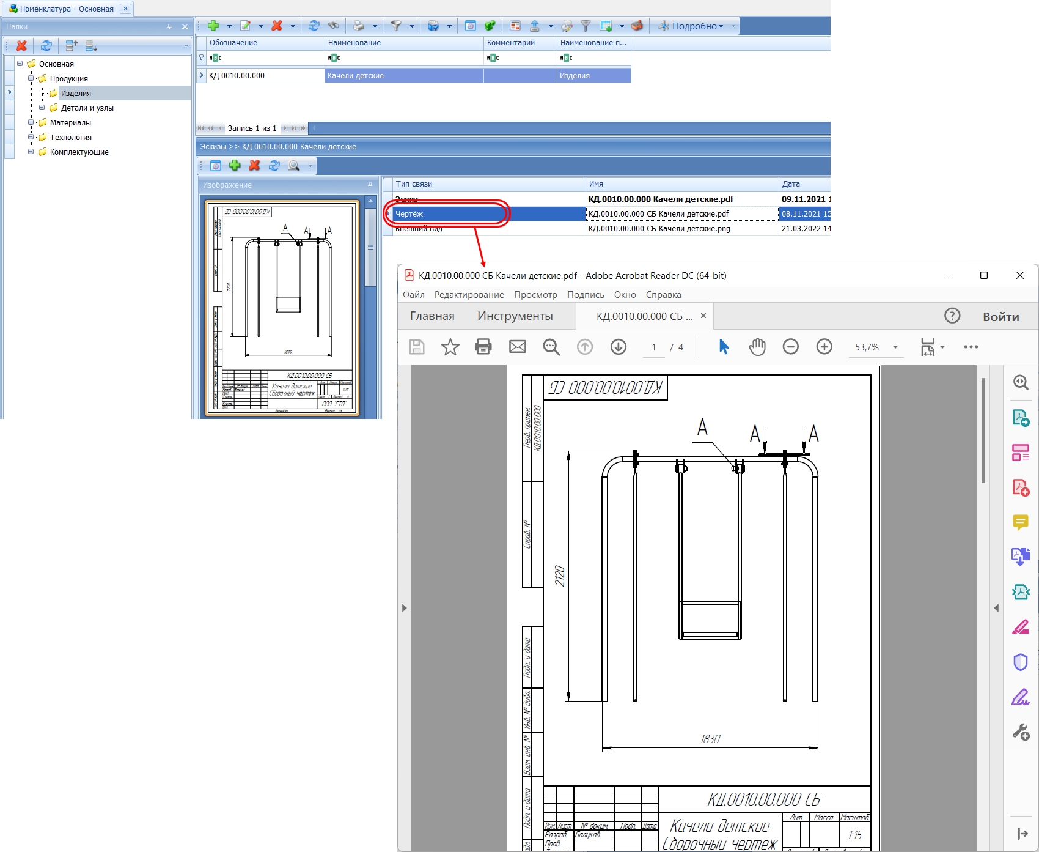Go to the next PDF page with the down arrow
Viewport: 1039px width, 852px height.
619,347
